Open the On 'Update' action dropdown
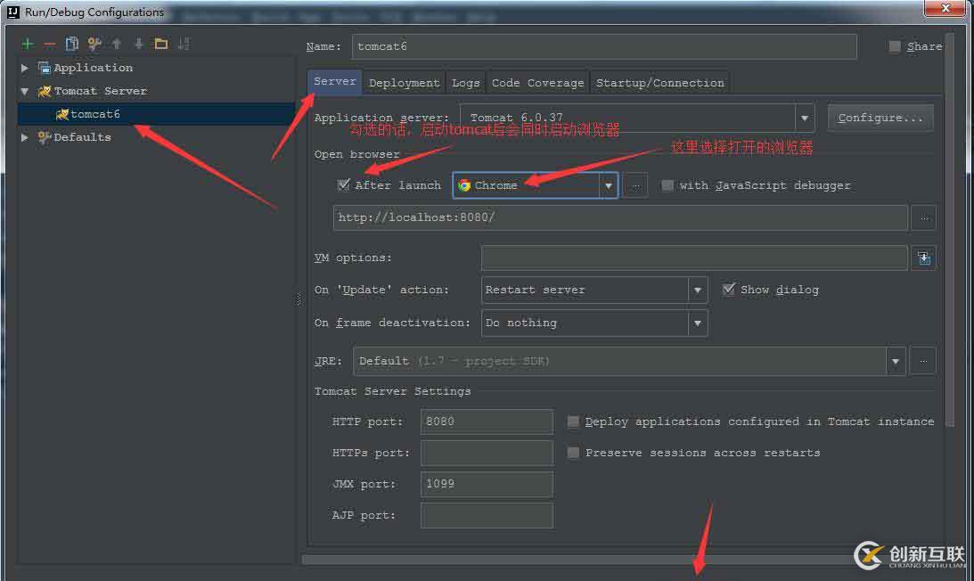974x581 pixels. point(698,290)
